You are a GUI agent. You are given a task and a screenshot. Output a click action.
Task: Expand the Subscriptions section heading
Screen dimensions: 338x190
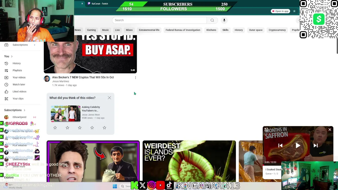click(15, 110)
